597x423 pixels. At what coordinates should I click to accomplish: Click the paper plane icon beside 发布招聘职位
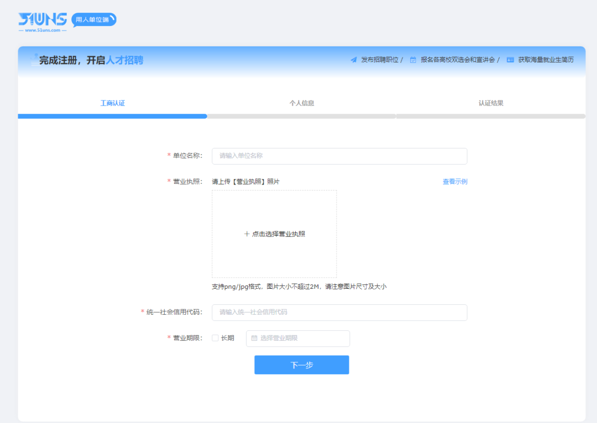[354, 60]
